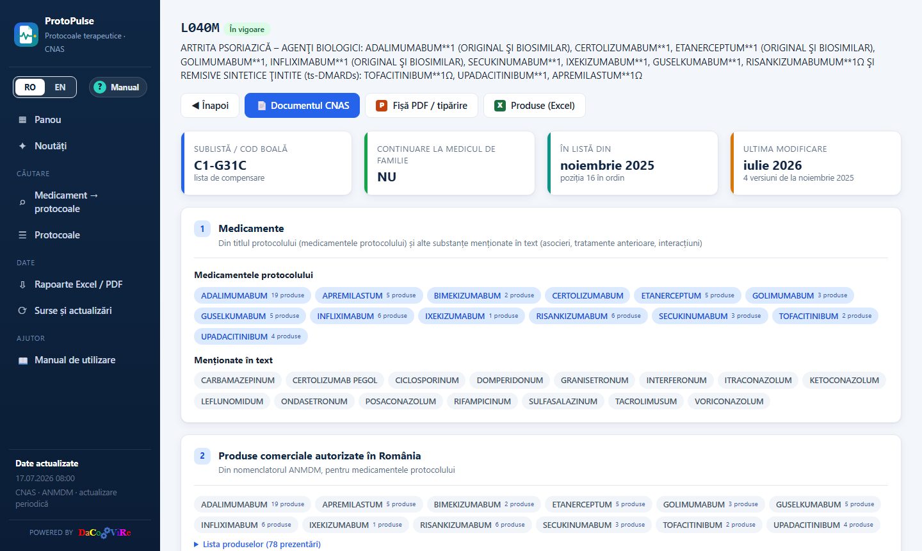This screenshot has height=551, width=922.
Task: Click the PDF icon on Fișă PDF / tipărire
Action: (382, 106)
